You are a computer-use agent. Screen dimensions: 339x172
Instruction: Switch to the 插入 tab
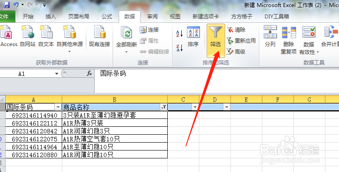[x=51, y=17]
